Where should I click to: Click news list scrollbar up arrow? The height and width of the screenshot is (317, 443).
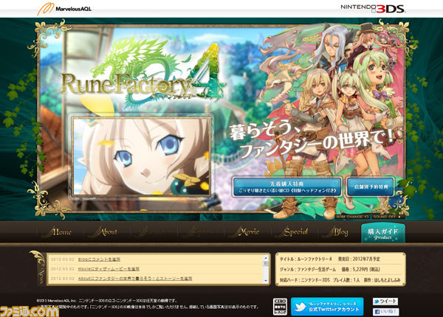pyautogui.click(x=266, y=257)
